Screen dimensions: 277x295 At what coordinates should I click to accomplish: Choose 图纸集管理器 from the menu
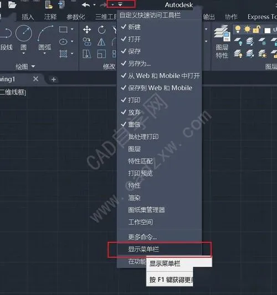click(160, 210)
